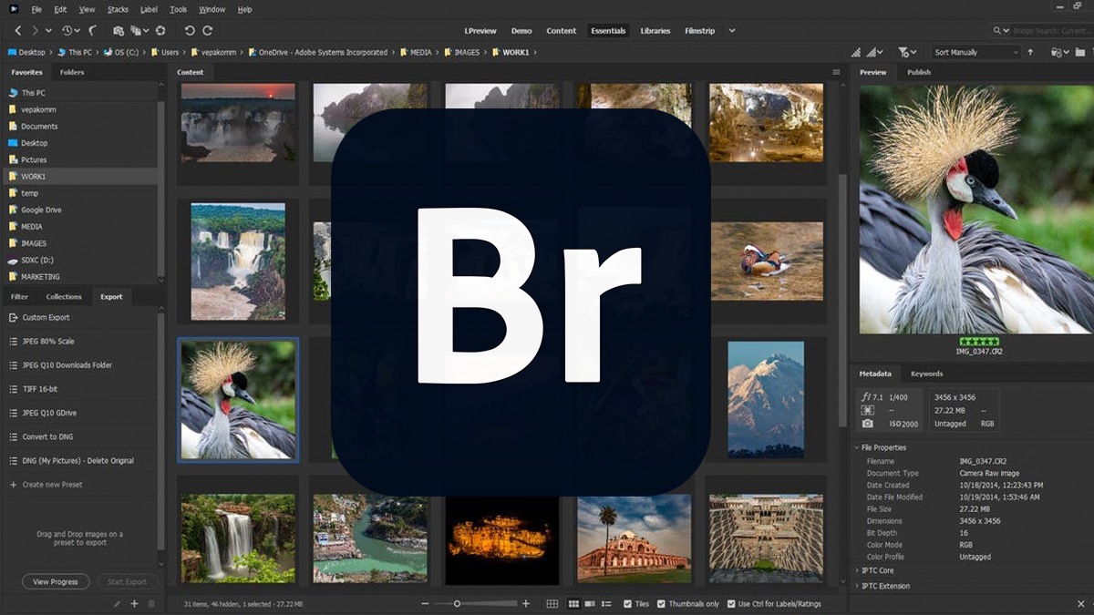Click the Go back arrow in toolbar
This screenshot has width=1094, height=615.
[18, 31]
